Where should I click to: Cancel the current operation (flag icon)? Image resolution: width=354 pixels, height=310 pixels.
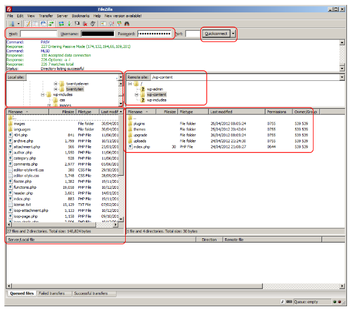[x=77, y=24]
